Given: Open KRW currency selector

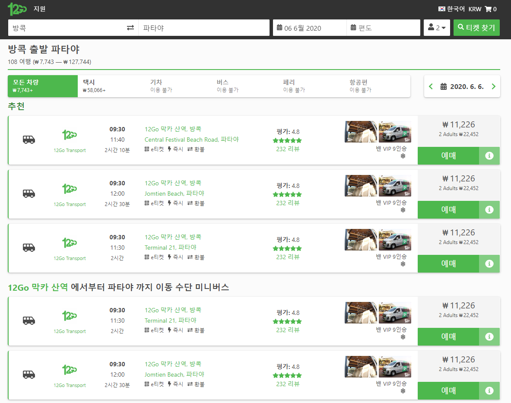Looking at the screenshot, I should pyautogui.click(x=475, y=9).
